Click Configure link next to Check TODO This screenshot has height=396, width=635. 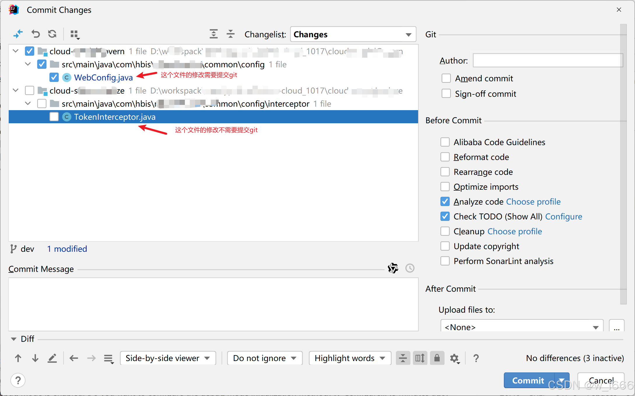(x=563, y=217)
